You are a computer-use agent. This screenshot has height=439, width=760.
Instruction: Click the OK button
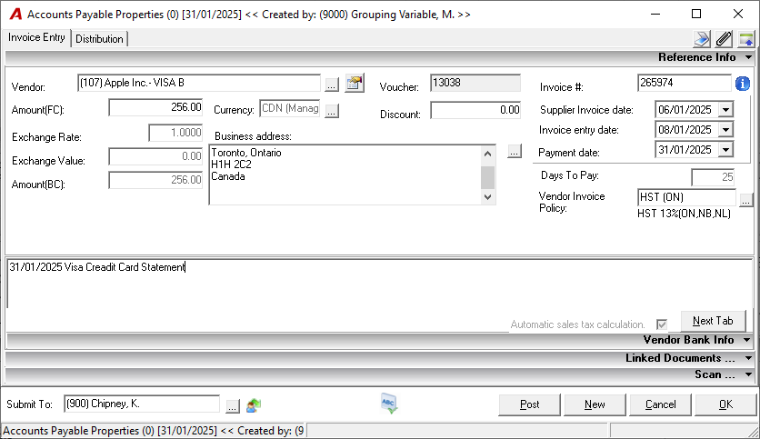[x=725, y=404]
